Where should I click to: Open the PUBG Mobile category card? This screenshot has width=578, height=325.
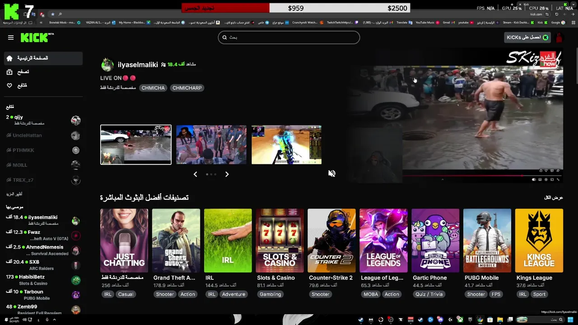[x=487, y=241]
